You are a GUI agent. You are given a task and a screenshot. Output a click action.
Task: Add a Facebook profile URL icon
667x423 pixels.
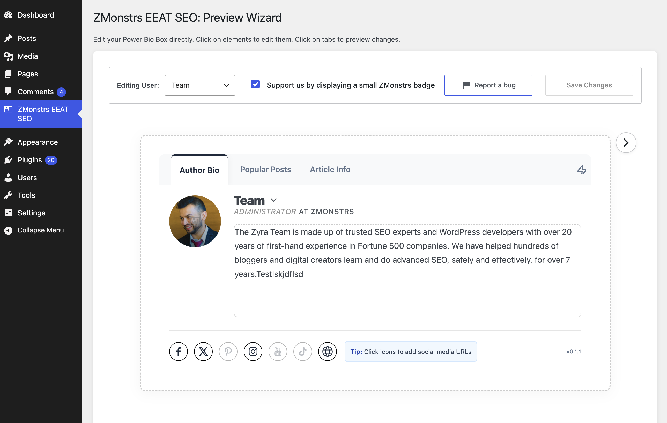(x=178, y=352)
